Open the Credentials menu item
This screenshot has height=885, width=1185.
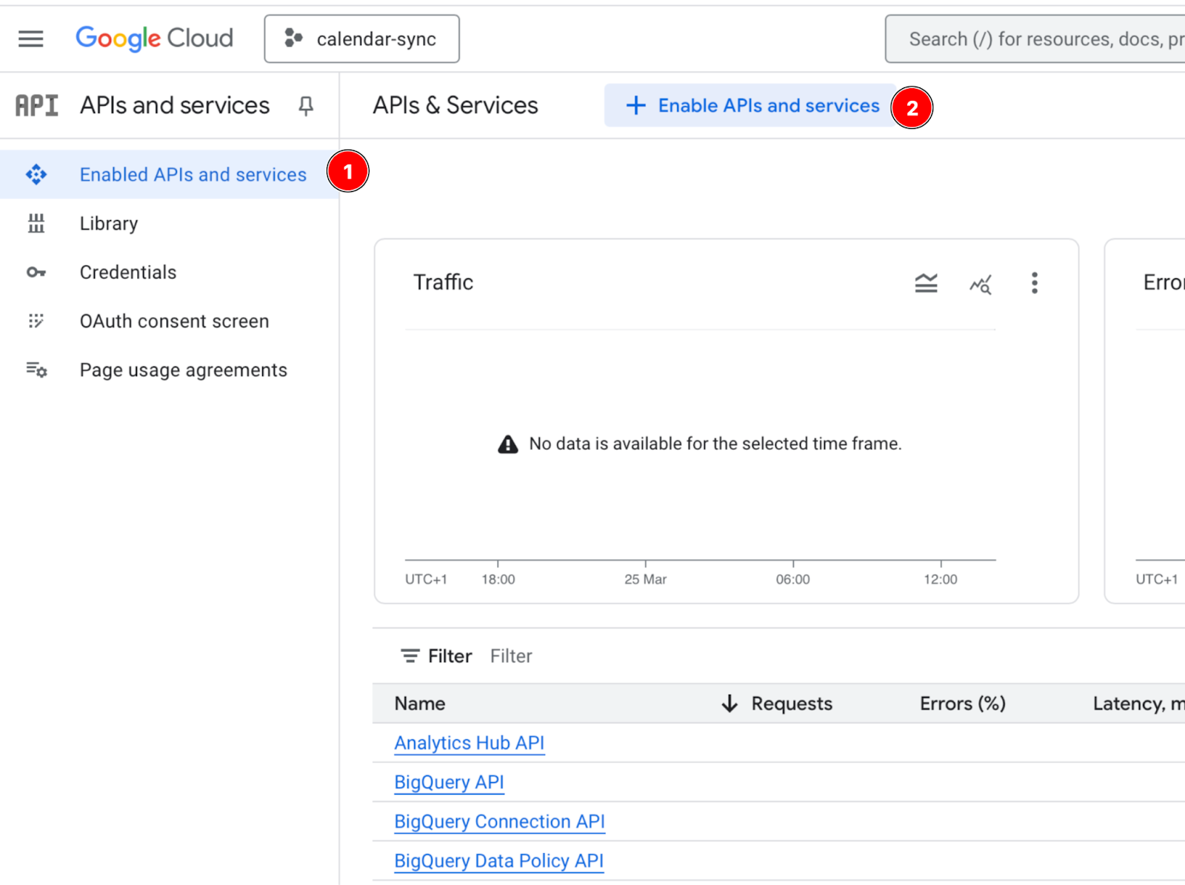(170, 273)
